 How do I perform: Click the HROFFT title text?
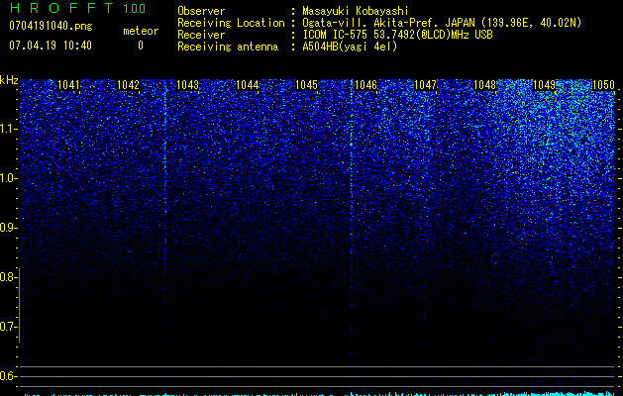pos(60,8)
